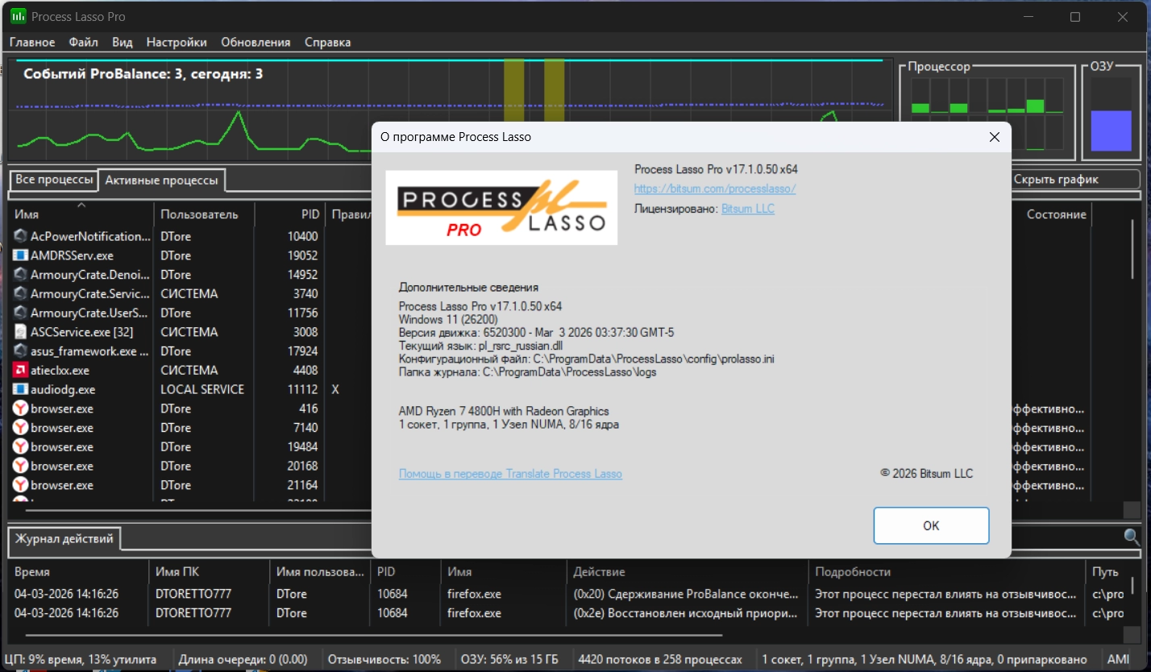
Task: Click the AMDRSServ.exe process icon
Action: click(21, 255)
